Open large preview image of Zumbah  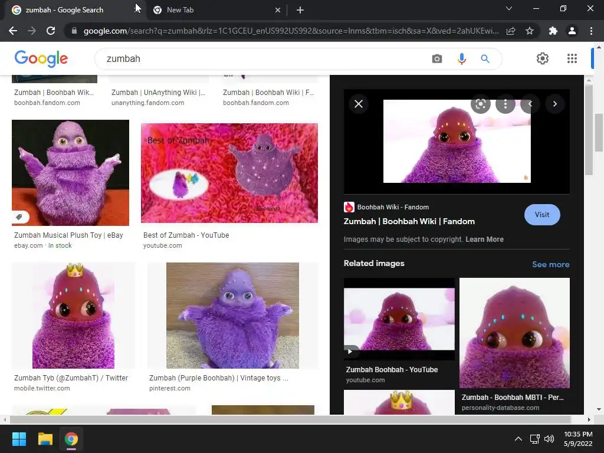coord(457,141)
